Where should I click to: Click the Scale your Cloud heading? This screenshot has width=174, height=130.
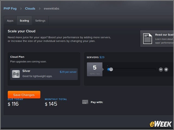(21, 31)
